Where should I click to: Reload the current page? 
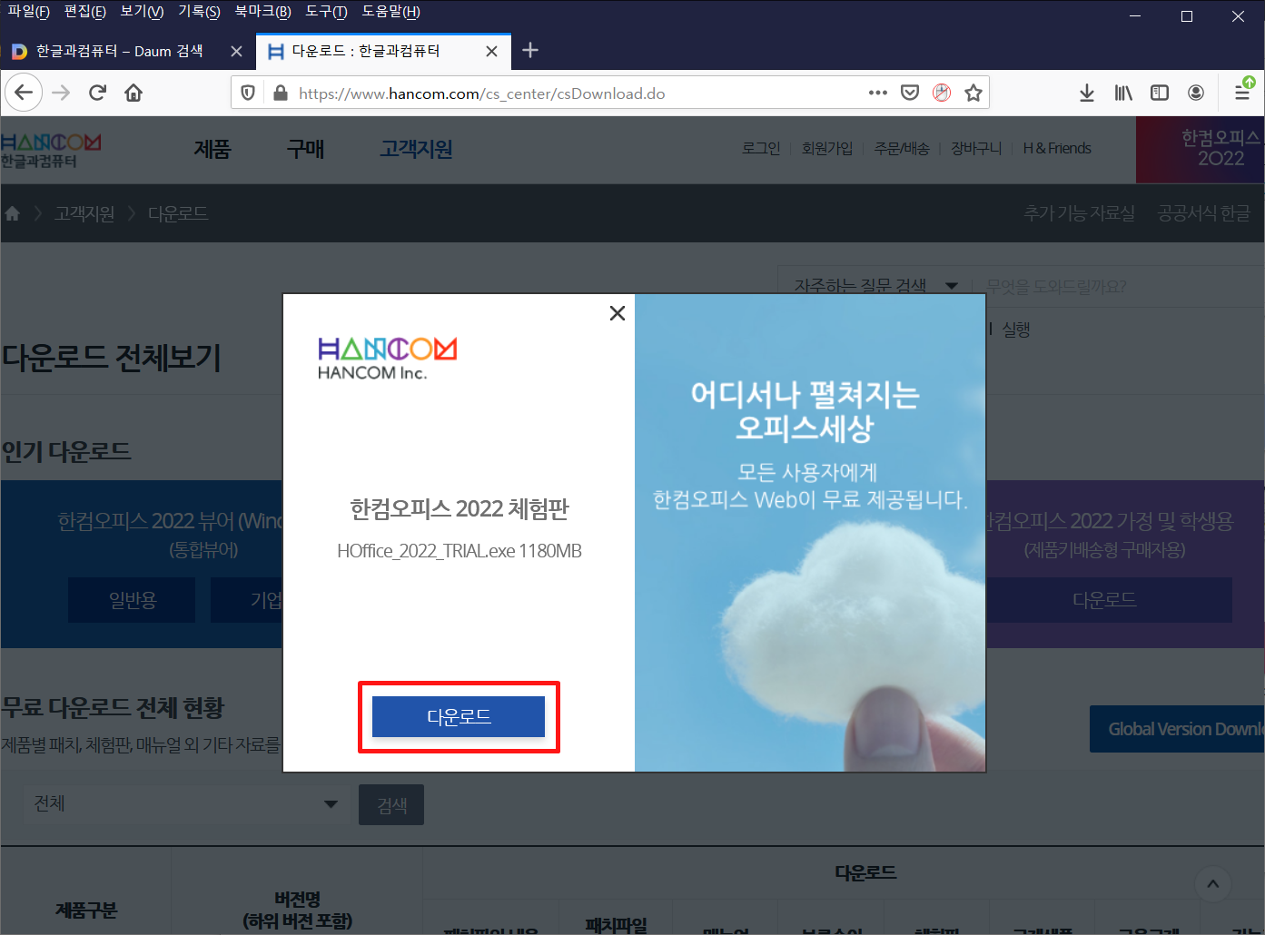tap(97, 93)
